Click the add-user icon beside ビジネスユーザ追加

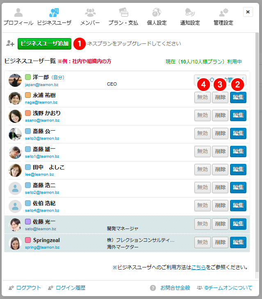[x=10, y=43]
